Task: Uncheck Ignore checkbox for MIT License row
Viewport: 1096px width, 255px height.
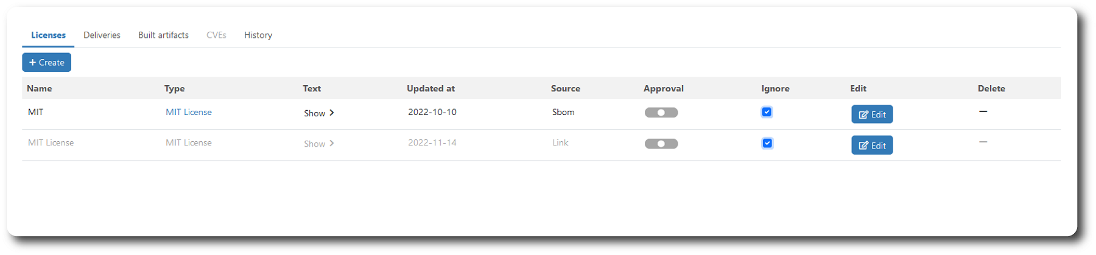Action: pyautogui.click(x=767, y=143)
